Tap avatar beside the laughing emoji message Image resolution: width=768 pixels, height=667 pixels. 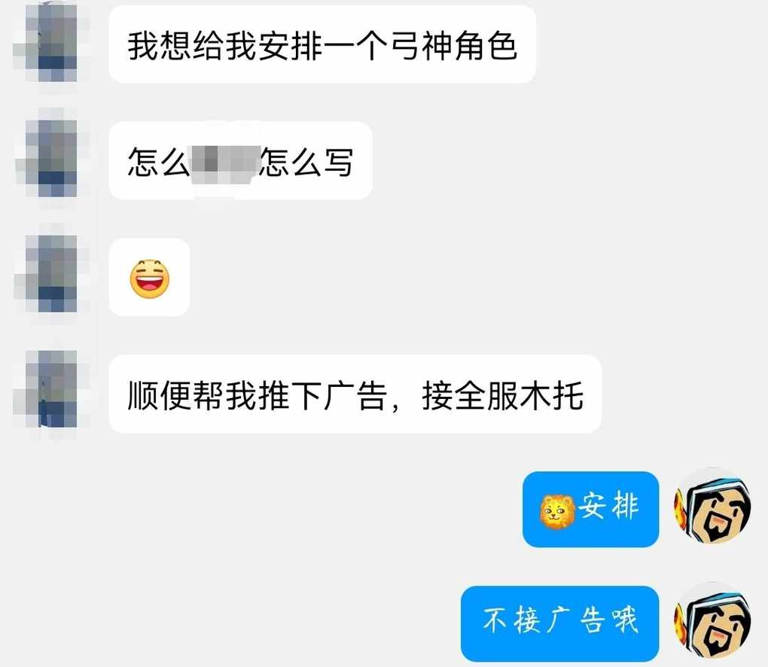pos(51,275)
